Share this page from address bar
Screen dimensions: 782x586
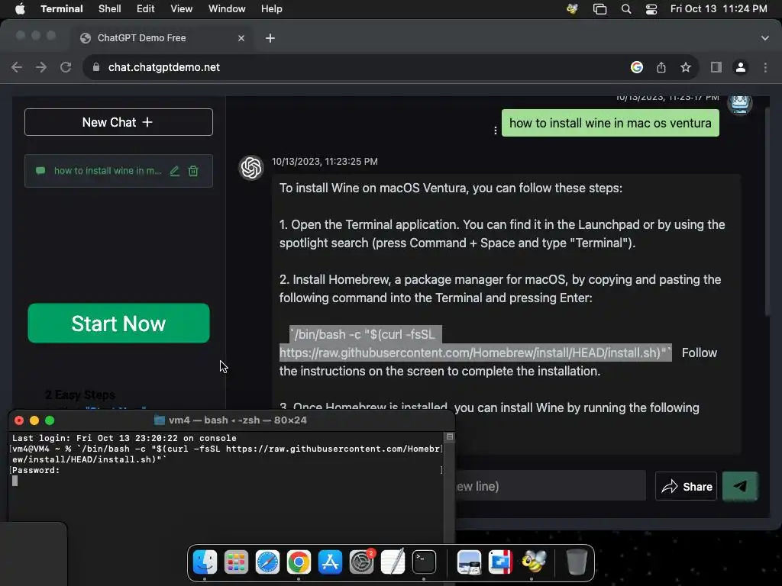tap(661, 67)
